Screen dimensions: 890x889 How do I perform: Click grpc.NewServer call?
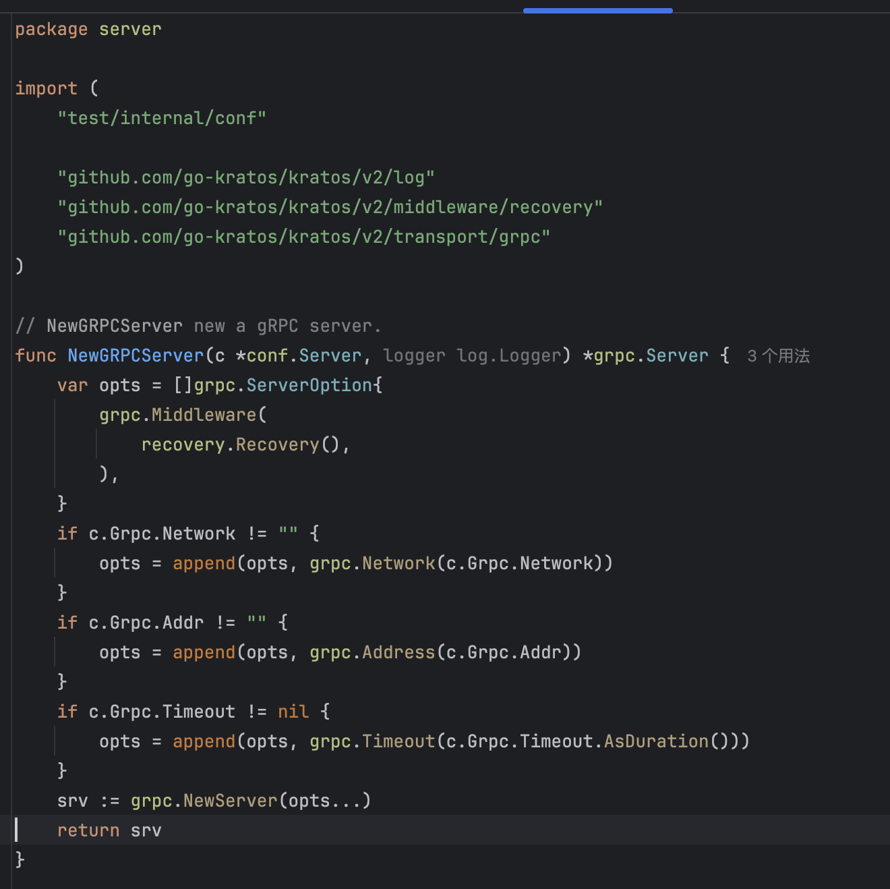(x=229, y=801)
